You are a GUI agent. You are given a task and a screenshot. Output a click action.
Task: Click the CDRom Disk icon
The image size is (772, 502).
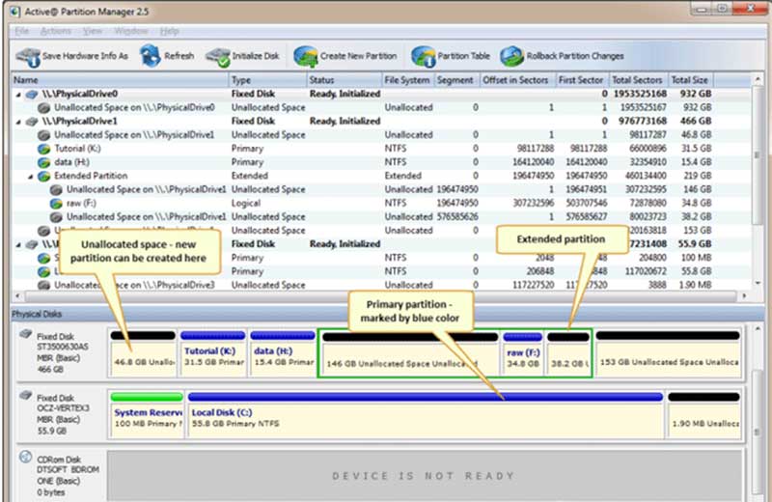tap(26, 457)
